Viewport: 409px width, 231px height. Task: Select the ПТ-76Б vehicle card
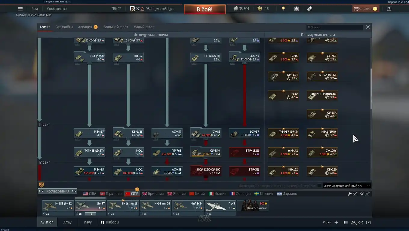coord(167,152)
